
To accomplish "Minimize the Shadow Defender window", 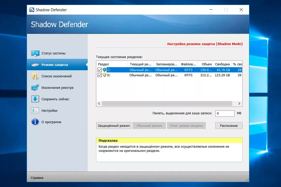I will point(211,10).
